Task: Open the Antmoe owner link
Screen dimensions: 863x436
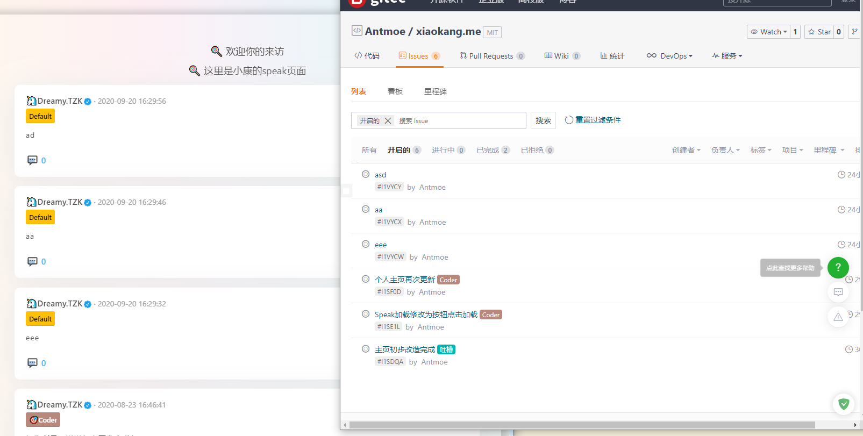Action: point(385,31)
